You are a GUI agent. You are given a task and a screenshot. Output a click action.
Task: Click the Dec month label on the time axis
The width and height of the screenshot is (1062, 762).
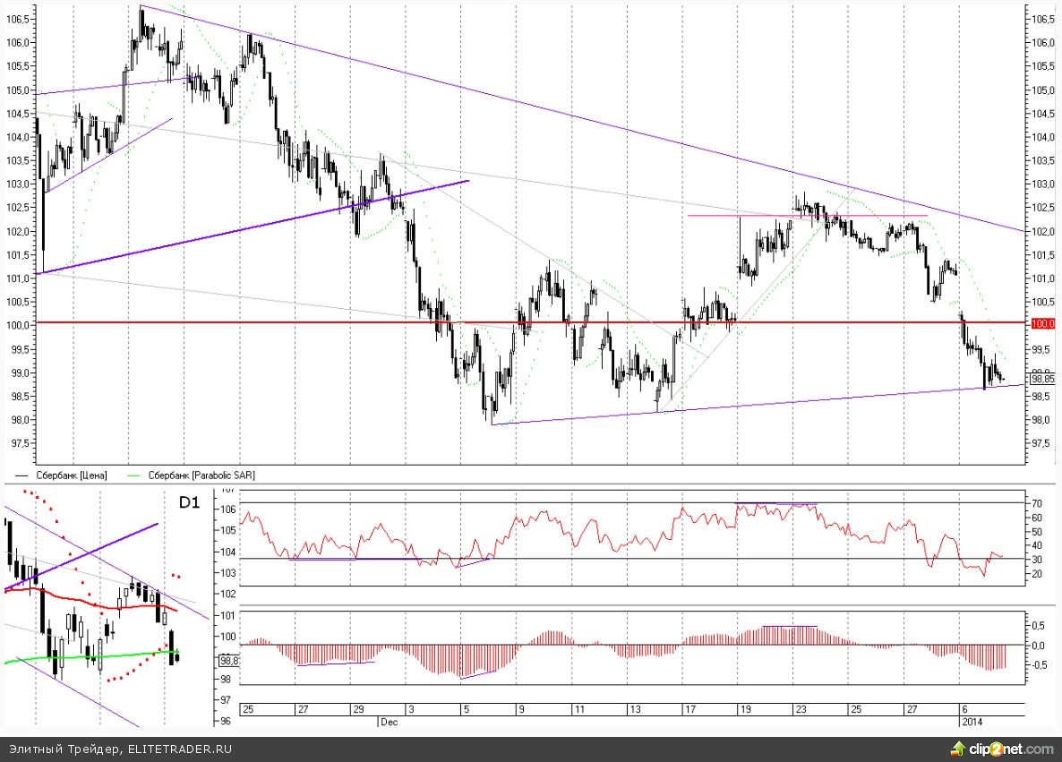click(388, 720)
